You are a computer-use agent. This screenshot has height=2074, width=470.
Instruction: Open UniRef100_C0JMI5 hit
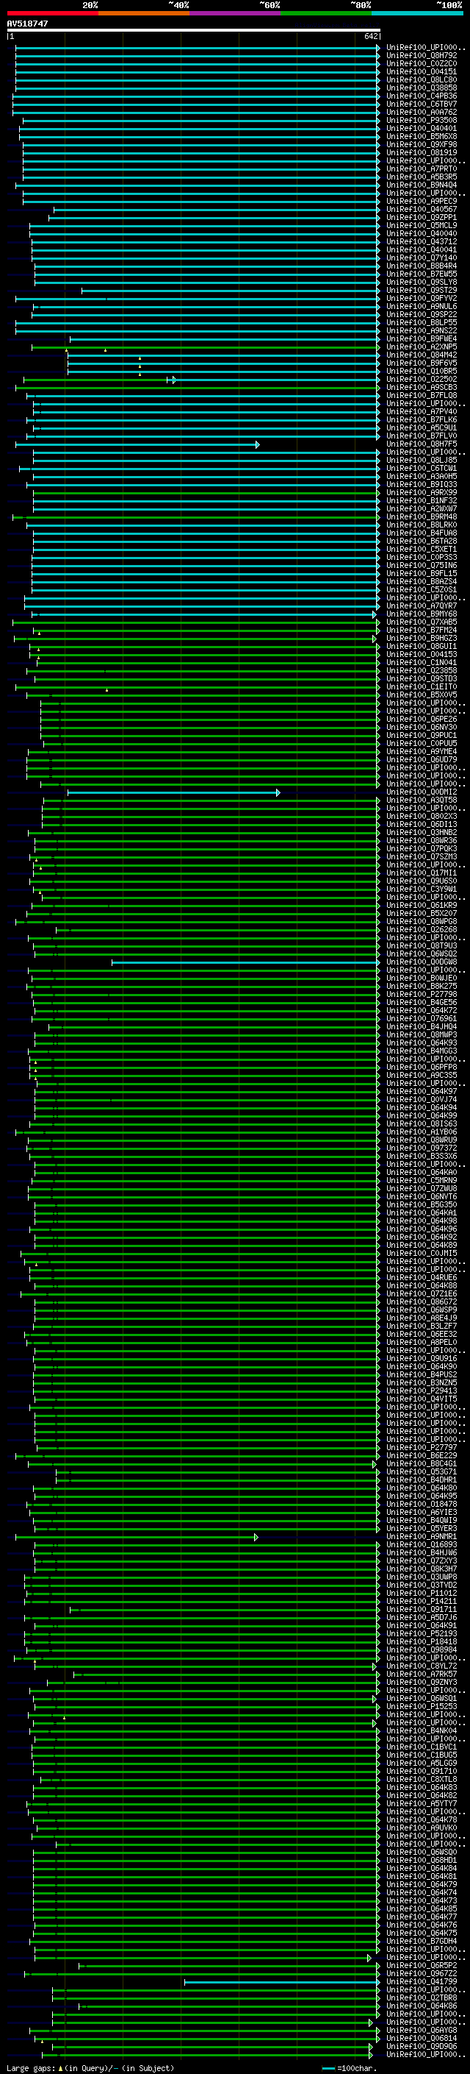click(422, 1254)
